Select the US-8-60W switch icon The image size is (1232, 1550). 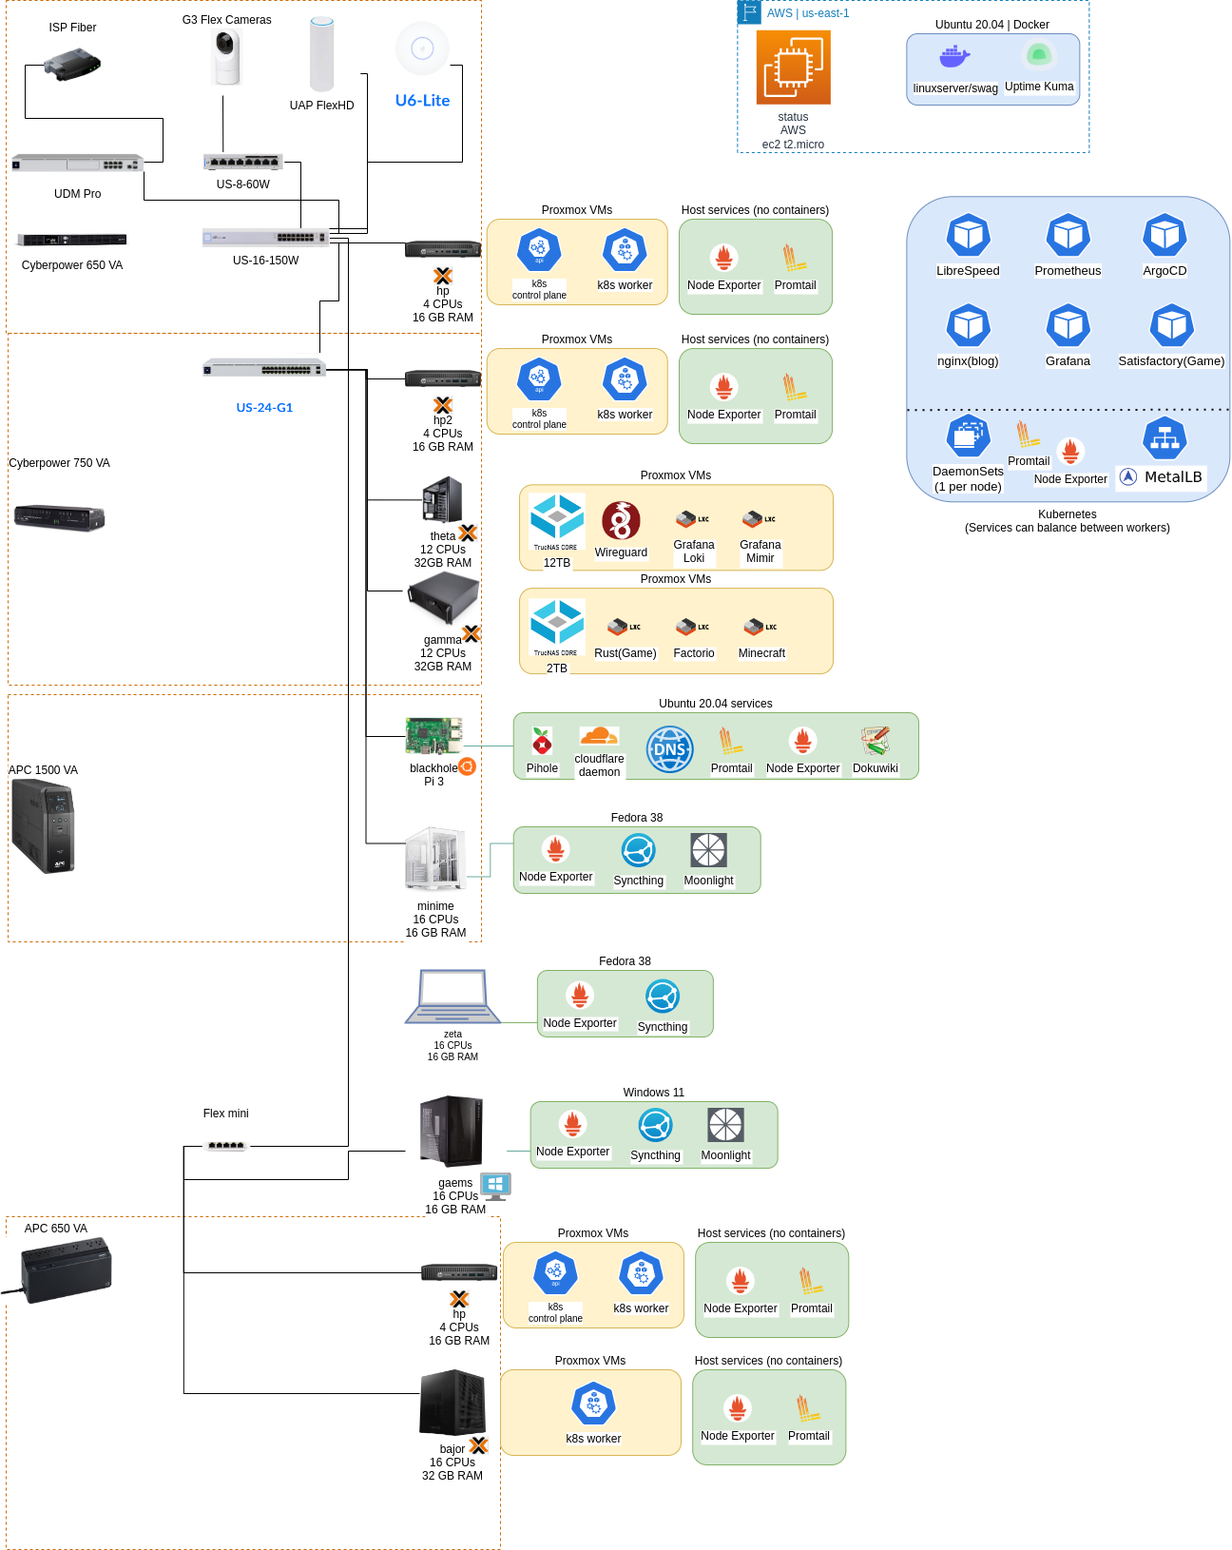[x=243, y=162]
